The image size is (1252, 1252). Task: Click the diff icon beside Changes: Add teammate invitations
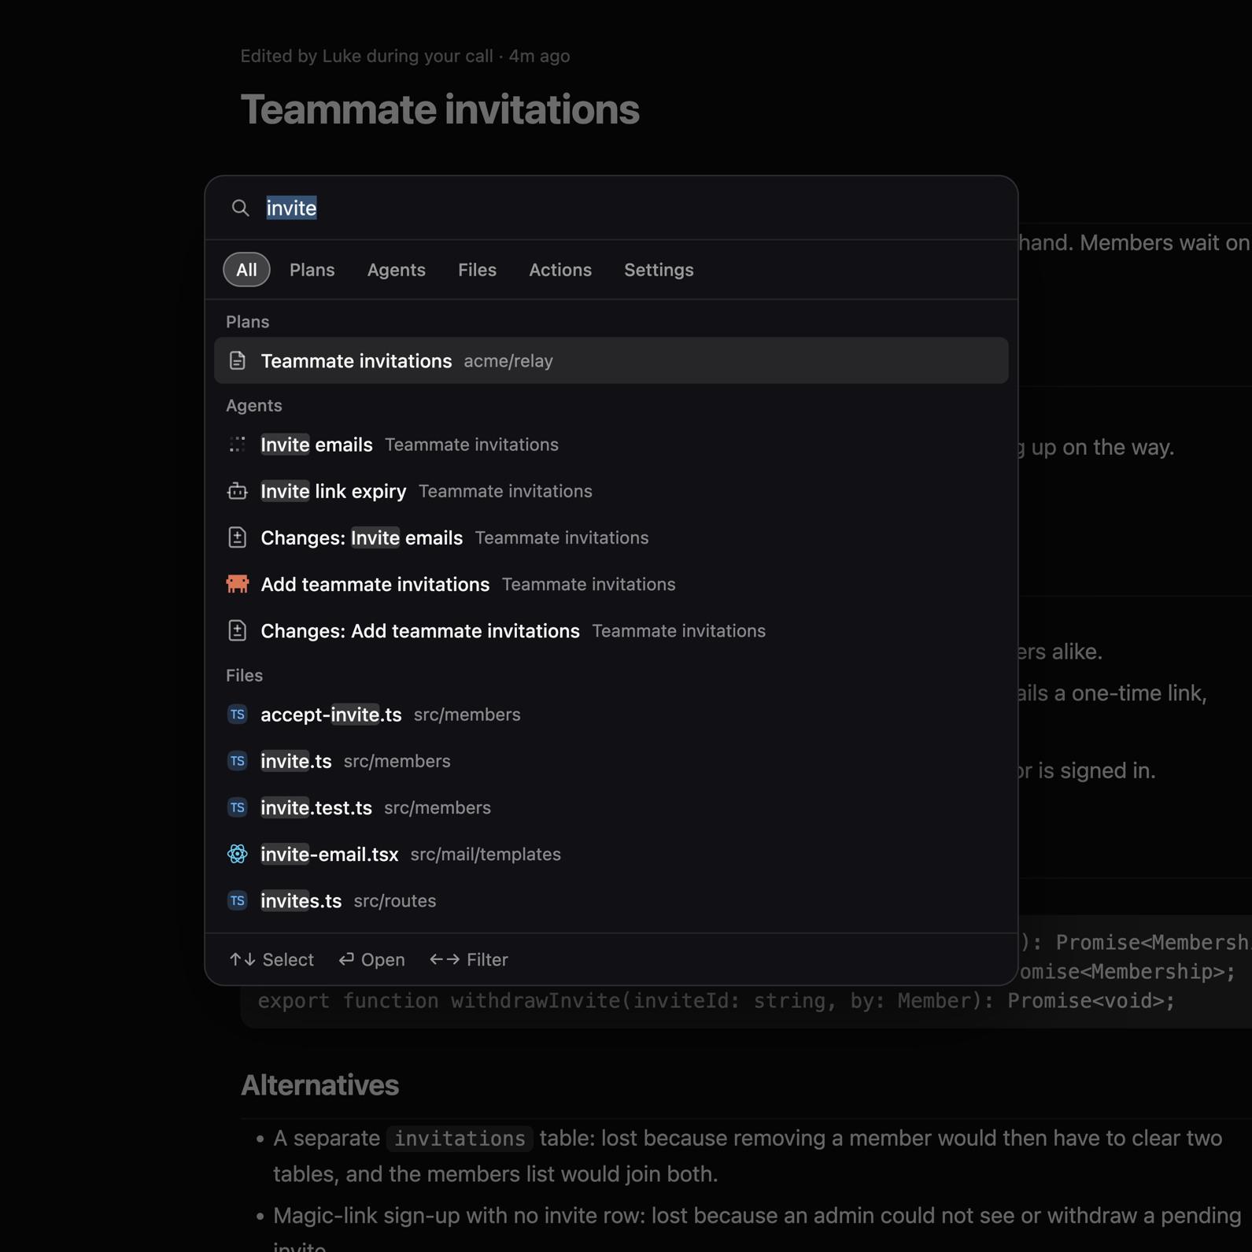[x=237, y=630]
